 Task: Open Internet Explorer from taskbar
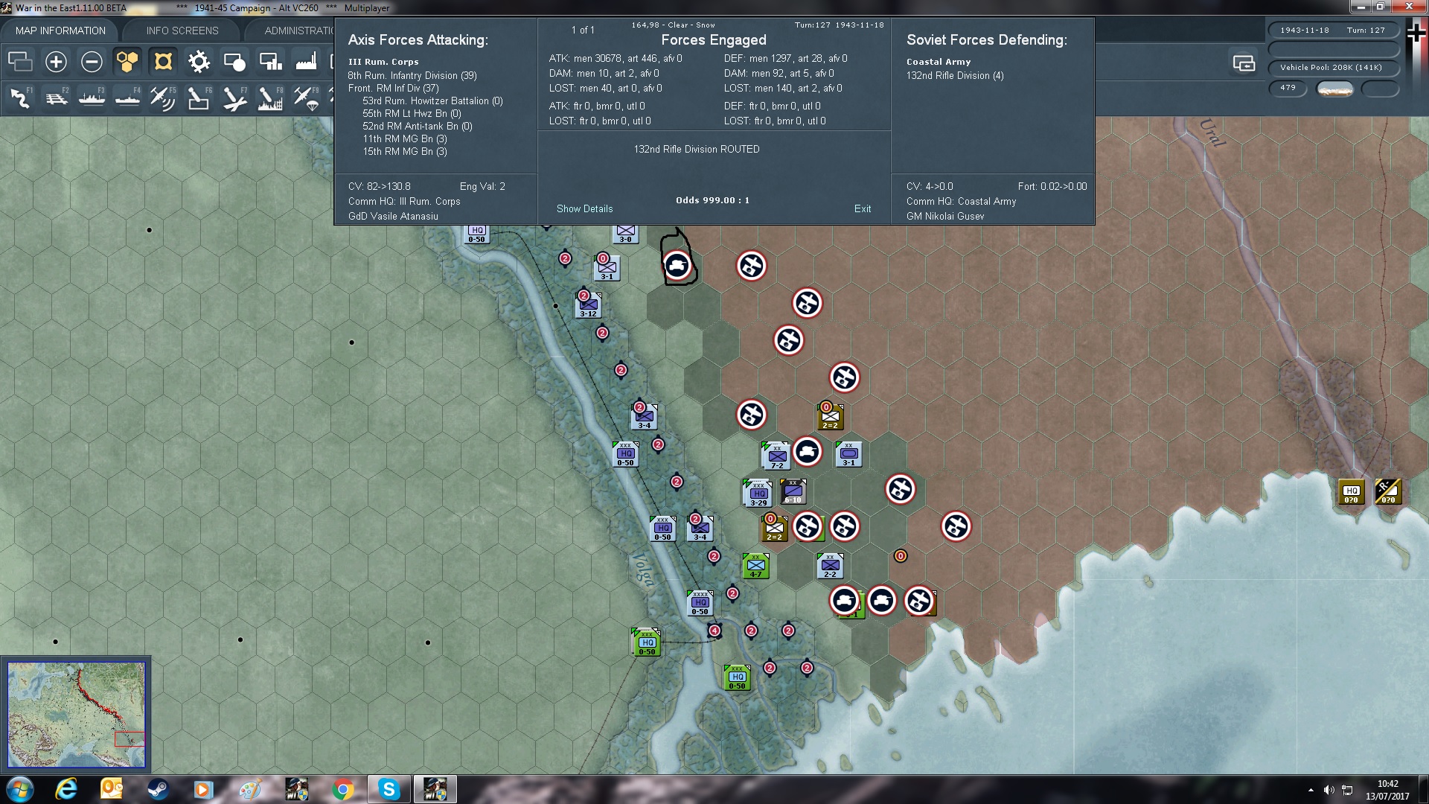pyautogui.click(x=66, y=789)
